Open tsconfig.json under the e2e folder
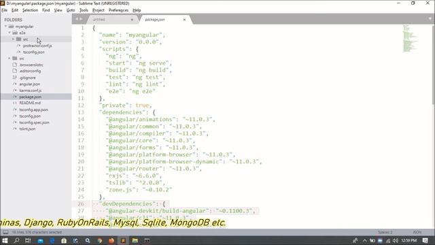435x245 pixels. [x=34, y=52]
